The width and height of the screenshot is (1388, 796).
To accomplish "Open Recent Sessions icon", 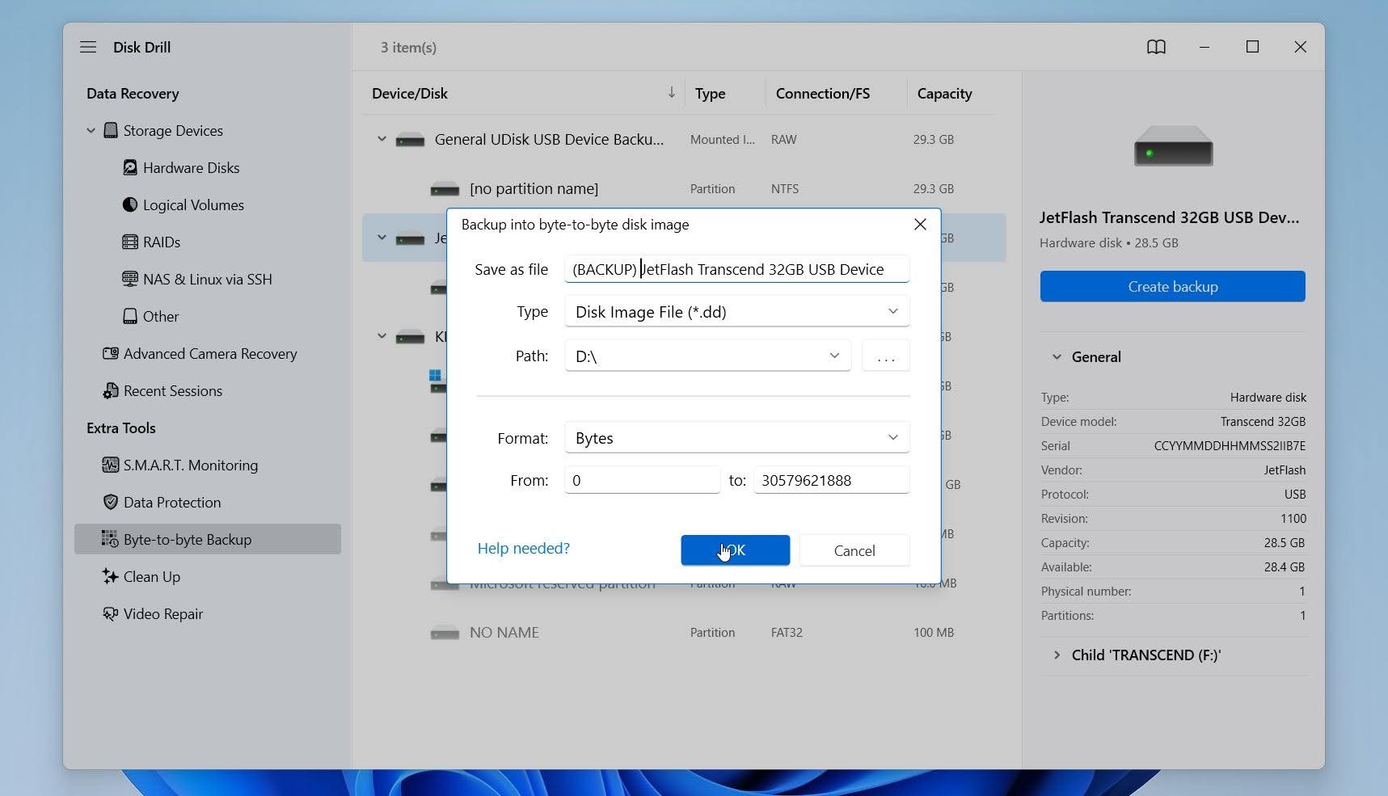I will (111, 391).
